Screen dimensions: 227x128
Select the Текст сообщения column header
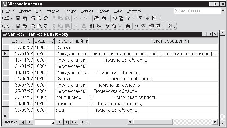point(153,41)
